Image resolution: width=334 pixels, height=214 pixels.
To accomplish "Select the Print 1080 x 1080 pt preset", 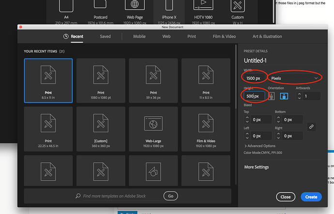I will (x=101, y=80).
